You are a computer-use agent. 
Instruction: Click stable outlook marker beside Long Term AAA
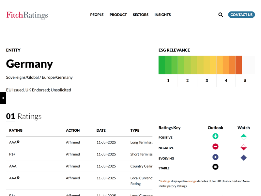[18, 142]
